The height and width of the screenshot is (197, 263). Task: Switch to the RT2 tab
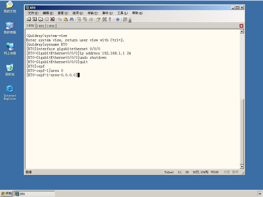coord(51,26)
